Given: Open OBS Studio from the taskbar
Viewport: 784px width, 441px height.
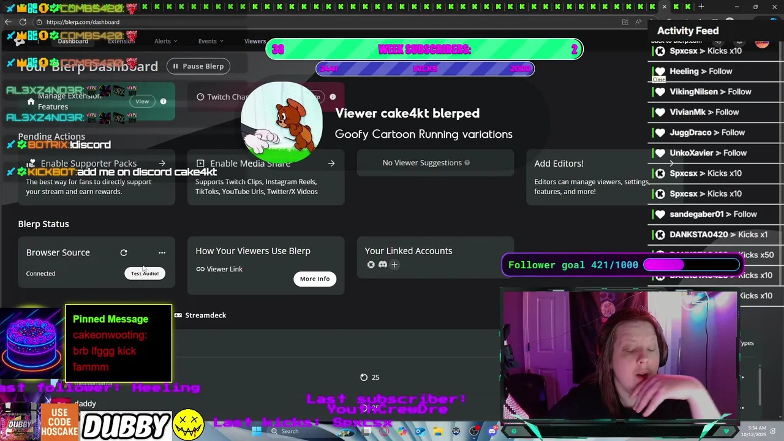Looking at the screenshot, I should 474,431.
